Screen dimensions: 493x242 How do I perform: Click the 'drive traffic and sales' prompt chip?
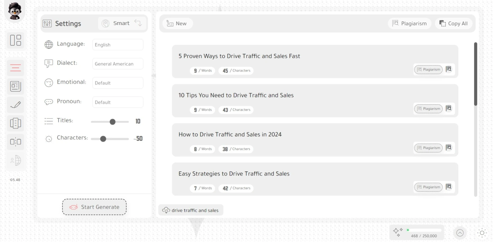coord(191,210)
